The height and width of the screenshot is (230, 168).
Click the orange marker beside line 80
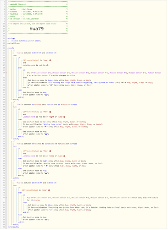click(x=6, y=198)
